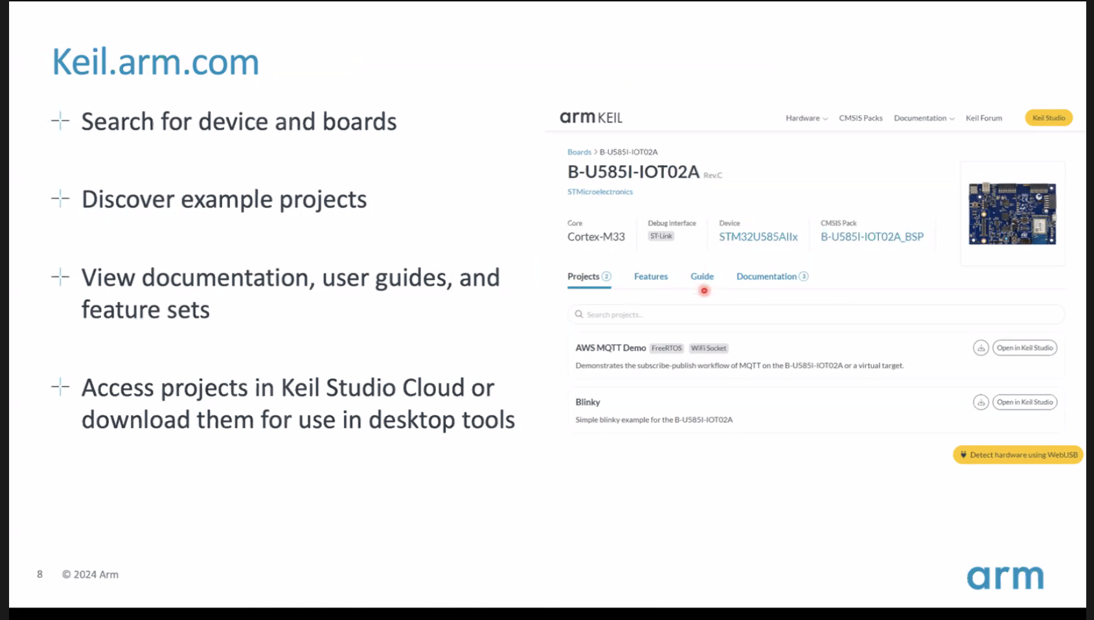Focus the Search projects field

816,314
